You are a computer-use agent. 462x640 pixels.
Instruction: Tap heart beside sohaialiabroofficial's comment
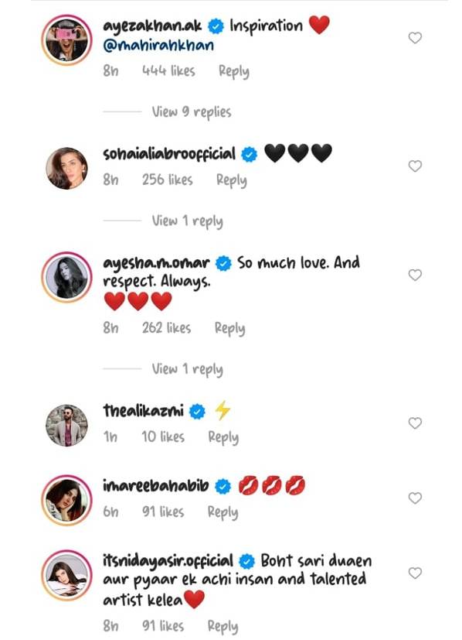coord(415,166)
